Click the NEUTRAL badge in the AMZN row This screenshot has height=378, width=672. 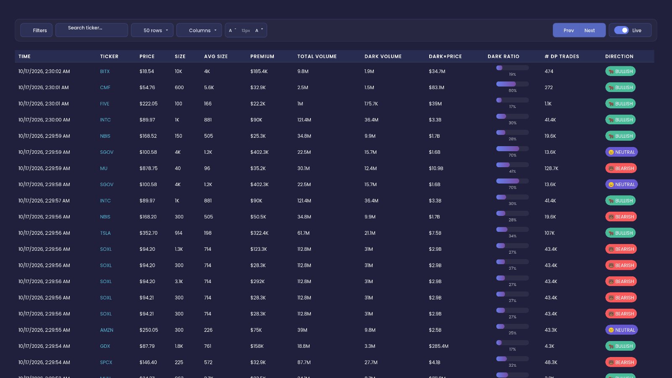(x=622, y=330)
